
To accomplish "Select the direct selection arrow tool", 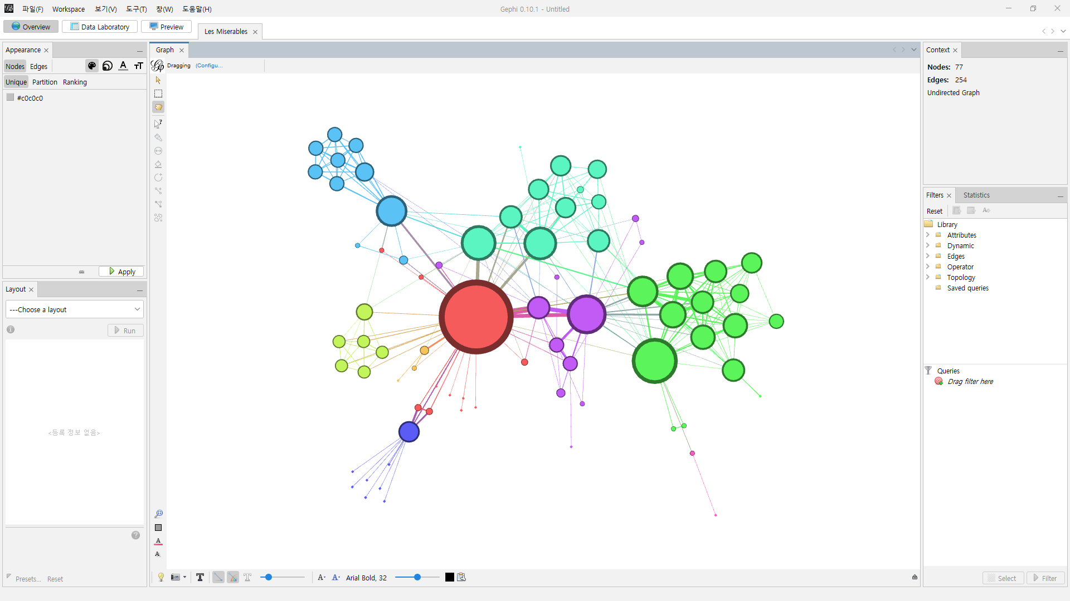I will pos(158,80).
